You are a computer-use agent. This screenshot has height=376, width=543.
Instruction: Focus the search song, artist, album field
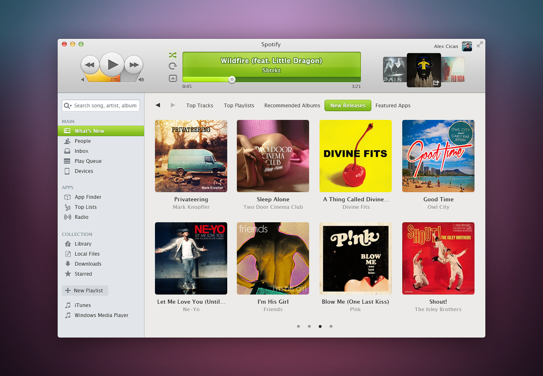pos(101,106)
